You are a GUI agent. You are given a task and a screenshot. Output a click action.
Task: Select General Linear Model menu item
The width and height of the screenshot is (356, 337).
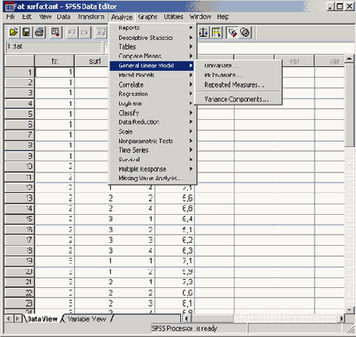pos(152,66)
